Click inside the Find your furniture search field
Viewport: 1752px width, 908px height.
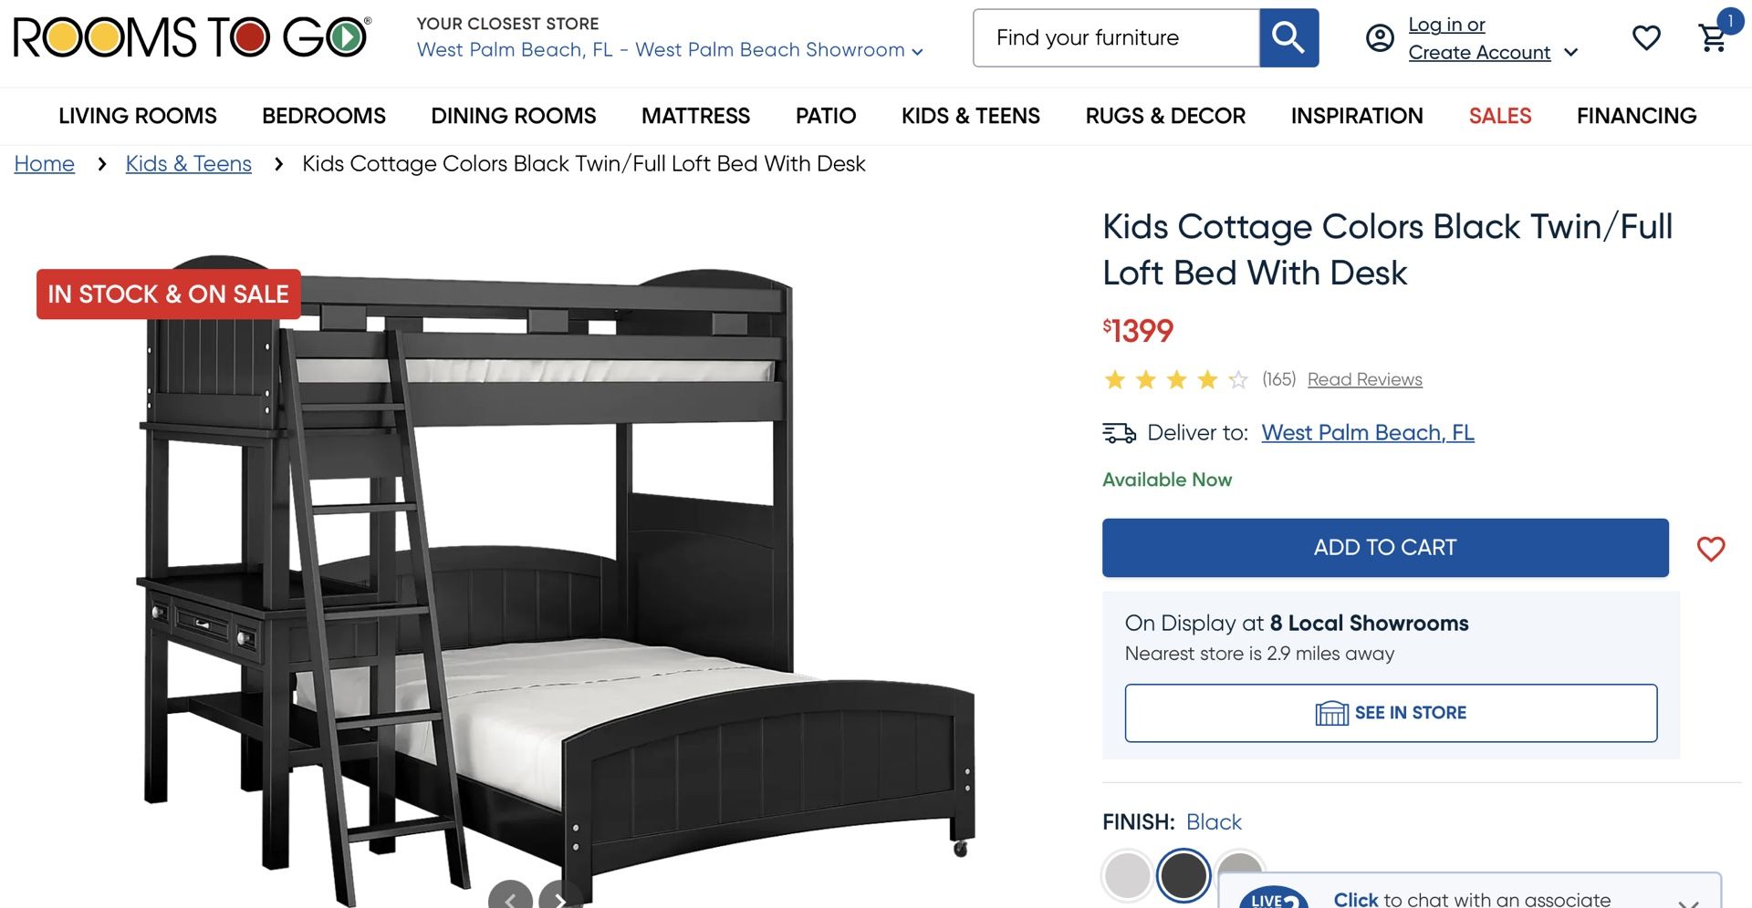(x=1113, y=37)
